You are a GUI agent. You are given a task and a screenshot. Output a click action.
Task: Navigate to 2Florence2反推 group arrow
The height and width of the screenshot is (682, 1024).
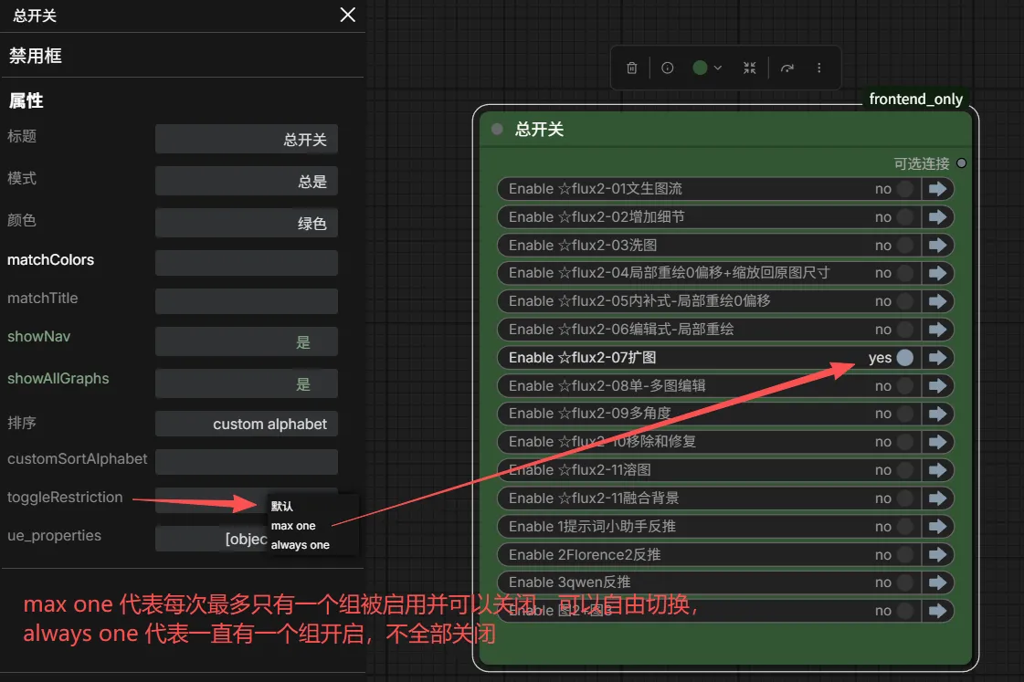point(938,555)
